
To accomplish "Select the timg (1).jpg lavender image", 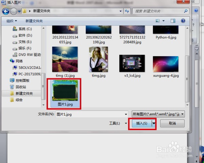I will click(65, 62).
